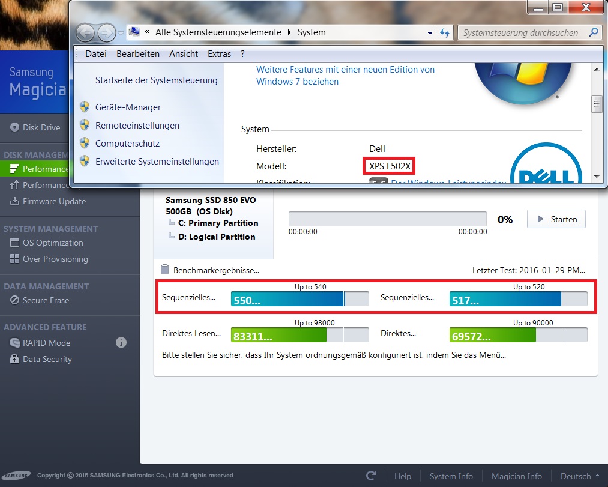608x487 pixels.
Task: Click the address bar refresh button
Action: pyautogui.click(x=445, y=33)
